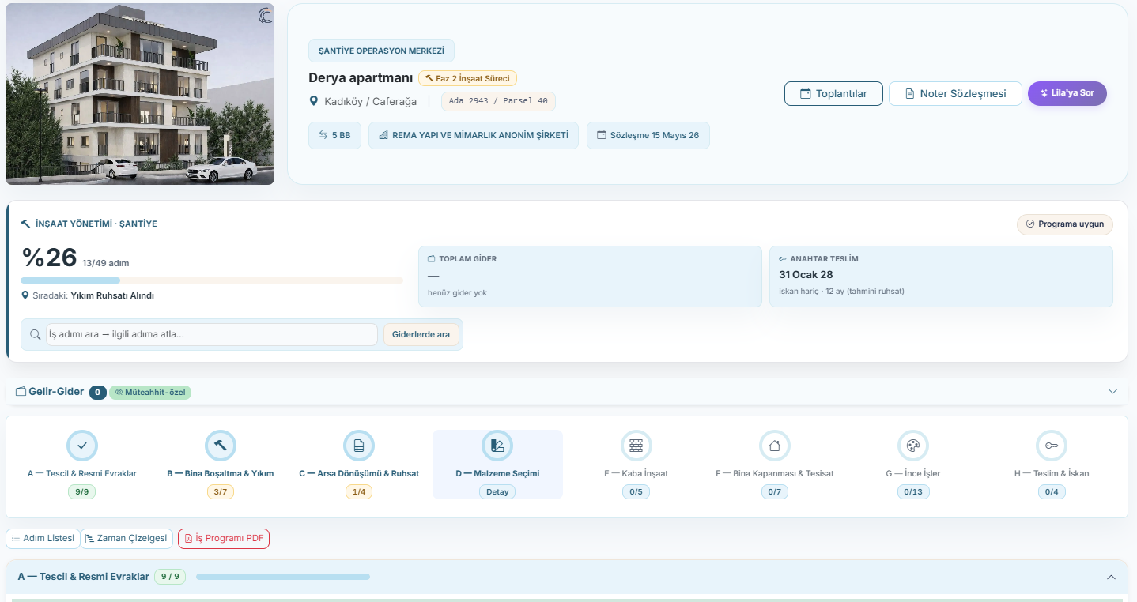Ask Lila with the Lila'ya Sor button
Screen dimensions: 1137x602
pos(1067,93)
